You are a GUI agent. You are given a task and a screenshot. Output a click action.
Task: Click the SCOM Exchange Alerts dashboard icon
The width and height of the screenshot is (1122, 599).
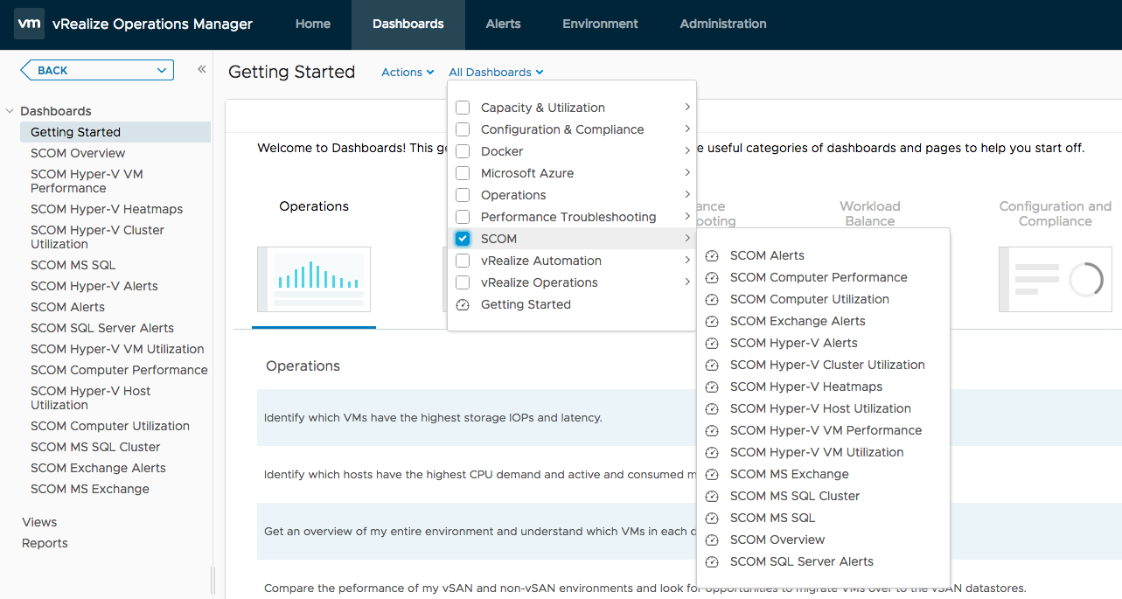pos(712,322)
